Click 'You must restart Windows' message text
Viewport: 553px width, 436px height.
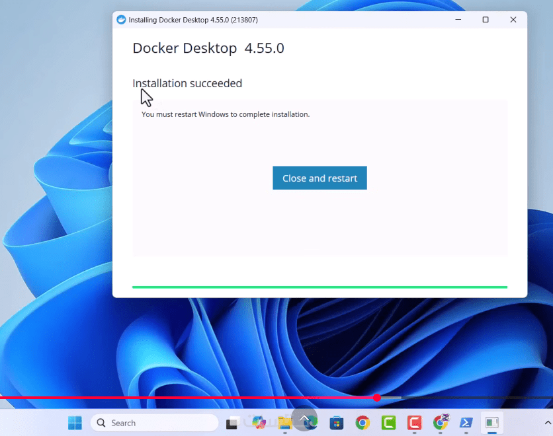[226, 114]
